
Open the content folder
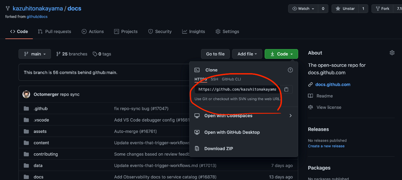point(41,143)
